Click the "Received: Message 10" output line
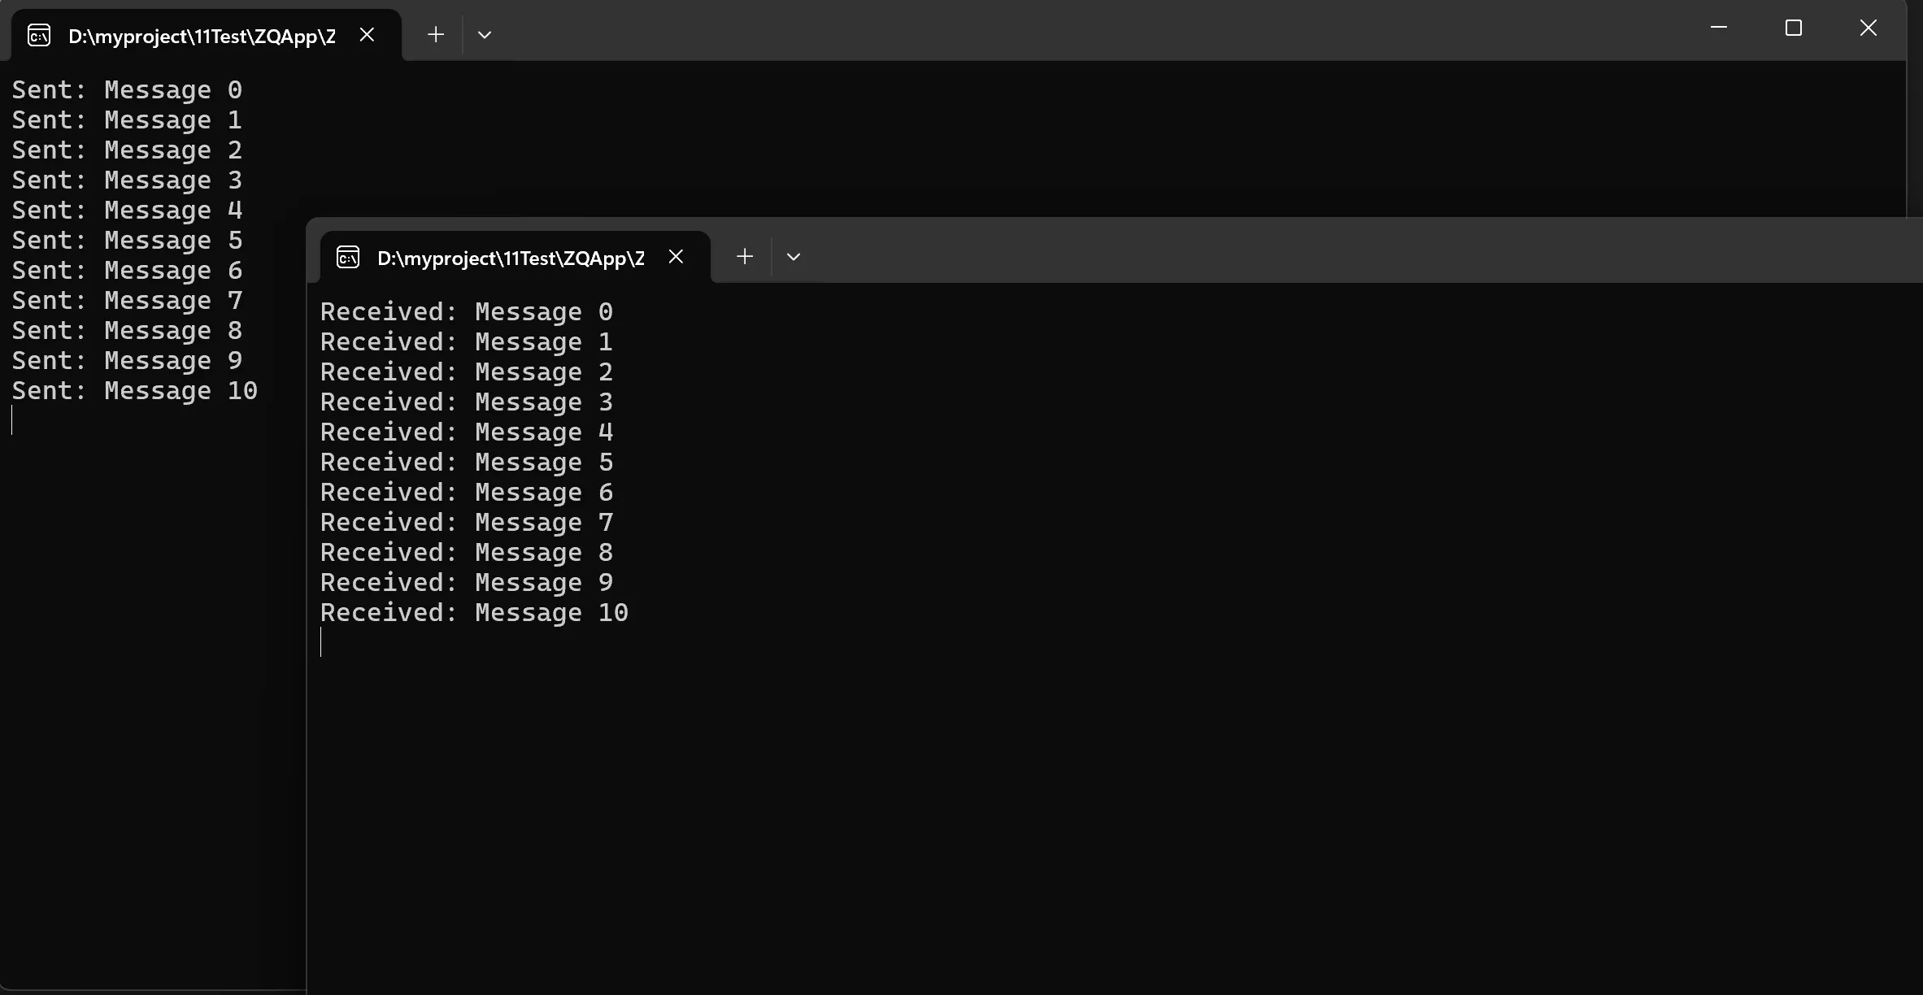The height and width of the screenshot is (995, 1923). [474, 613]
